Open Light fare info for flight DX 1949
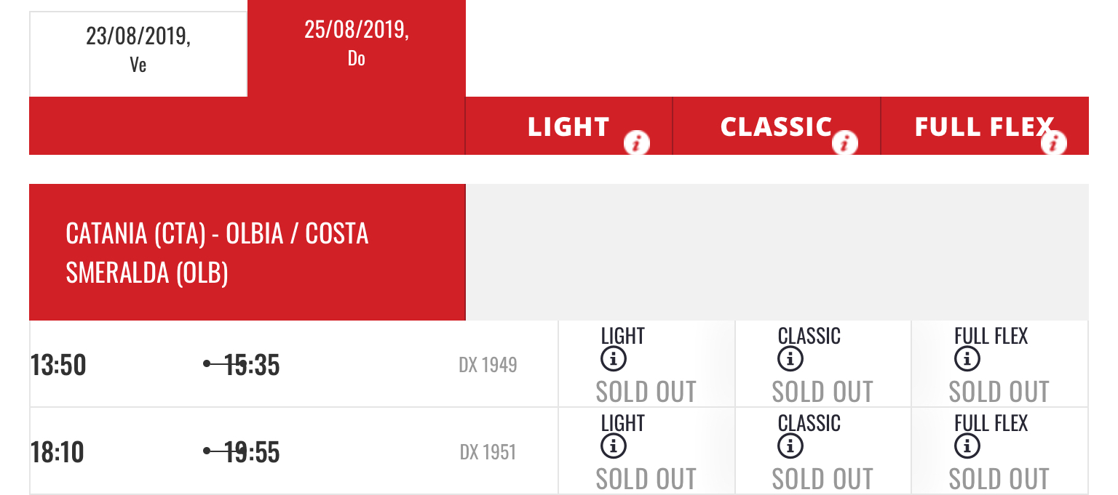Screen dimensions: 1118x495 coord(614,359)
